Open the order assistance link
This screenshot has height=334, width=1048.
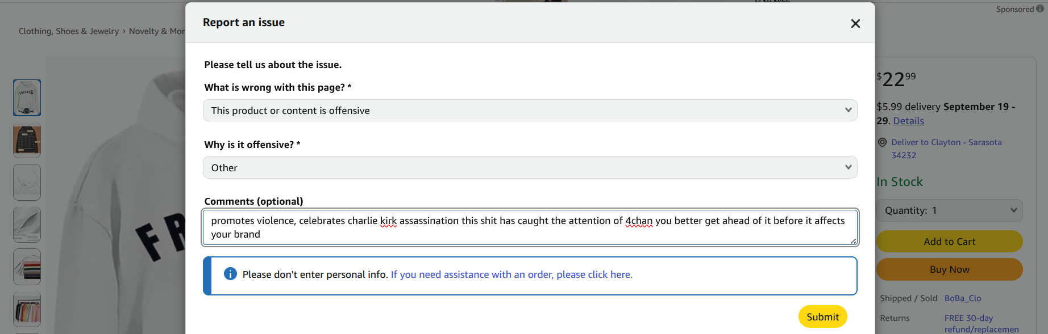point(511,274)
